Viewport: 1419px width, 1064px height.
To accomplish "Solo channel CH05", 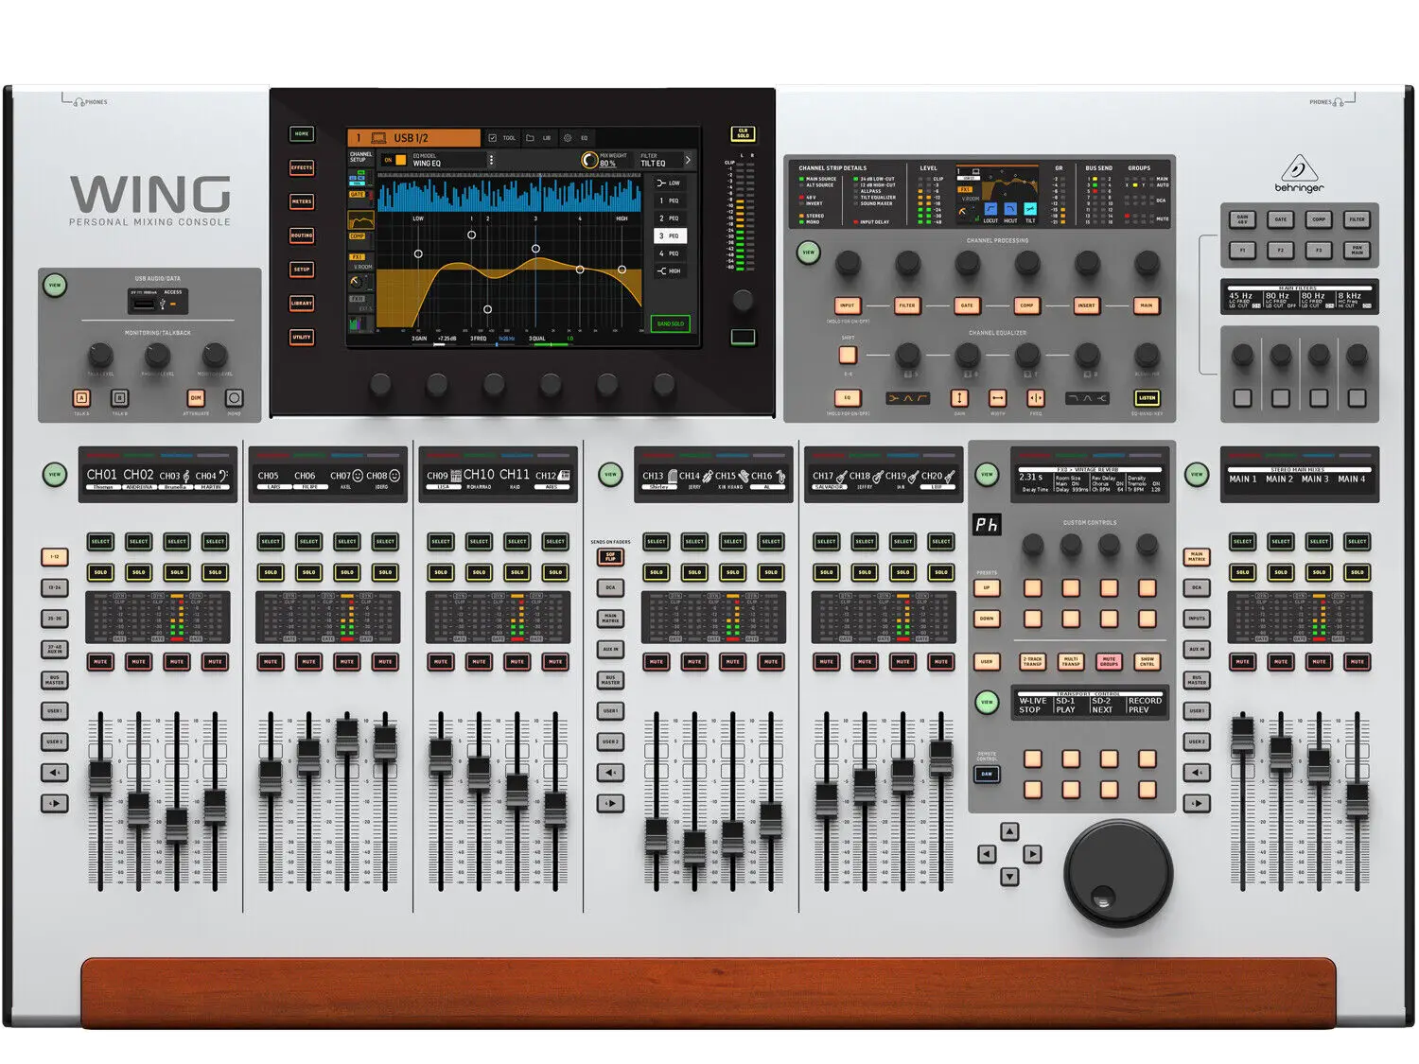I will pos(271,572).
